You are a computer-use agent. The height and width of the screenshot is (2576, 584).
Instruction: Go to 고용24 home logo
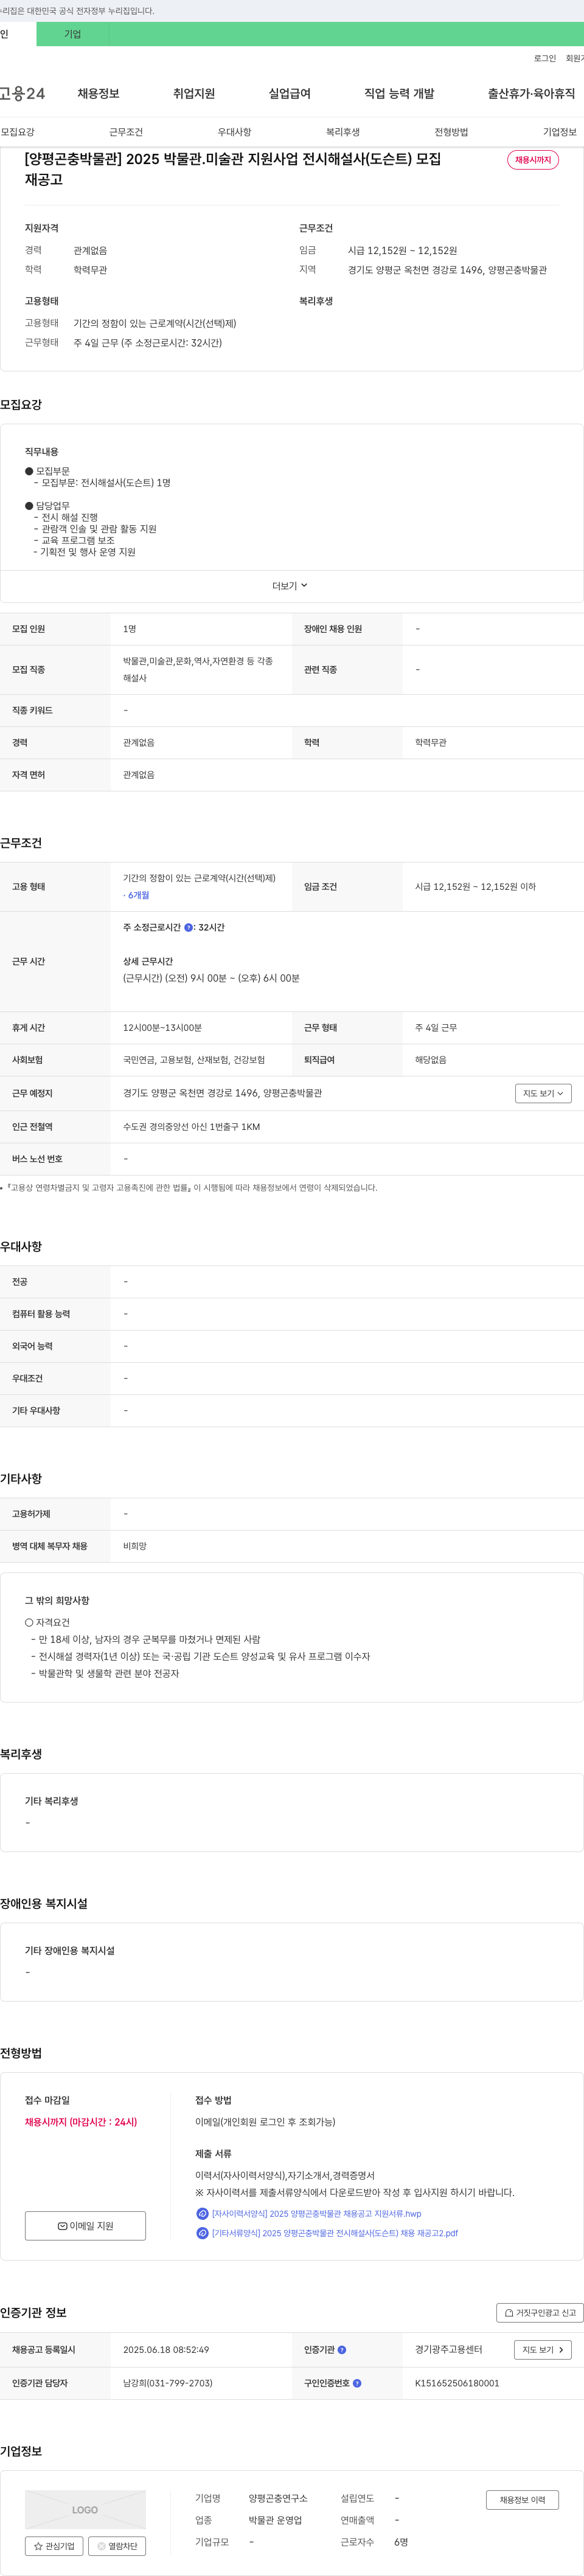point(22,94)
